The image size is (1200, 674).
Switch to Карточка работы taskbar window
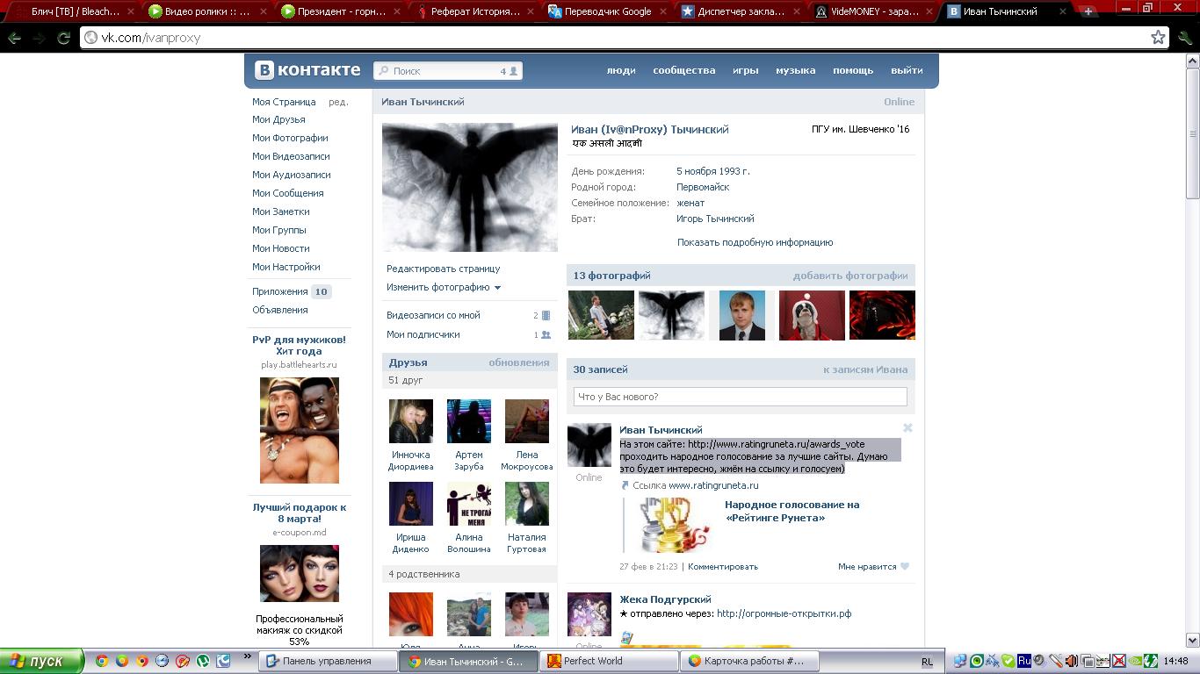pyautogui.click(x=751, y=661)
